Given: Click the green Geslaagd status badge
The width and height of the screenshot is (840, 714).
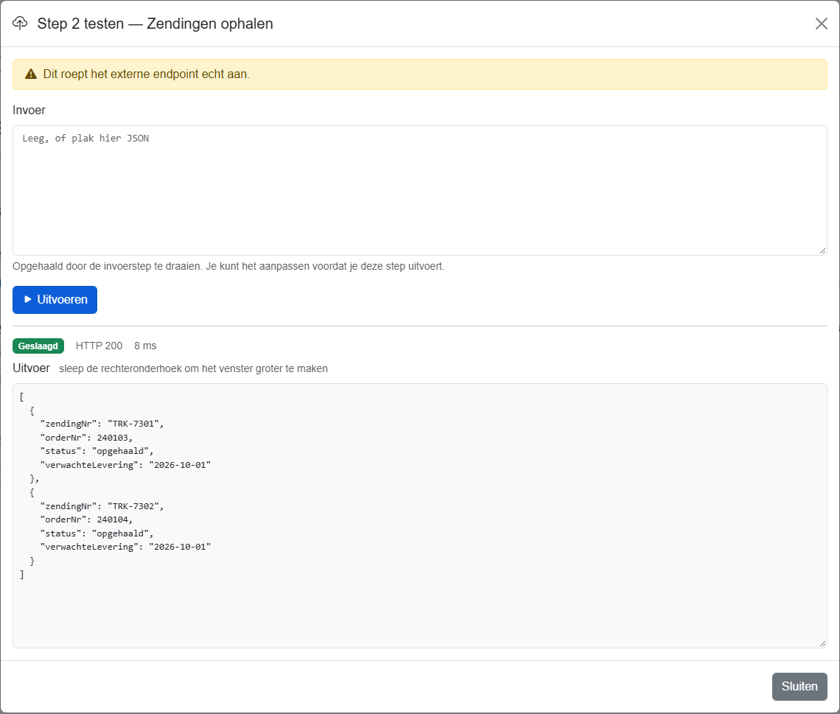Looking at the screenshot, I should (x=38, y=346).
